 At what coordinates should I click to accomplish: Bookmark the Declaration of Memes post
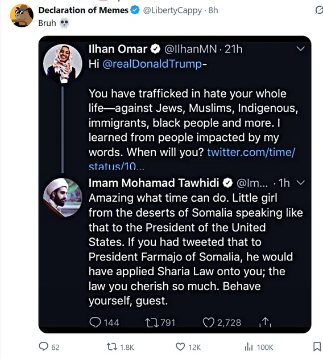pos(317,346)
